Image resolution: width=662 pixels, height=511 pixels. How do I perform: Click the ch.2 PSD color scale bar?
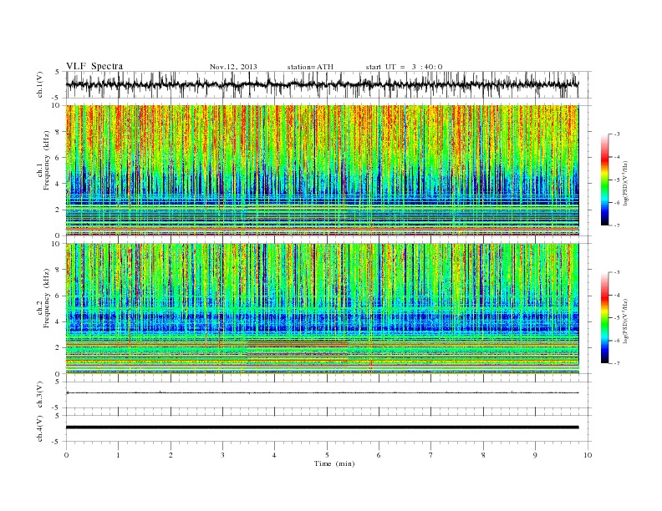605,318
